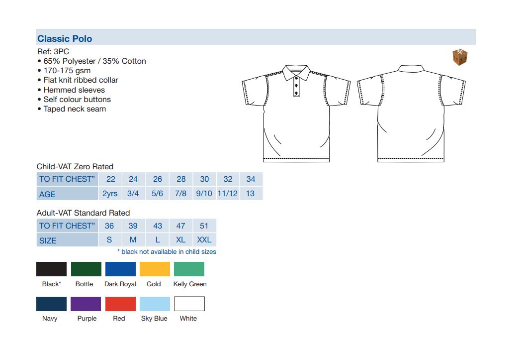Select the 11/12 age cell
This screenshot has width=525, height=349.
[x=227, y=194]
